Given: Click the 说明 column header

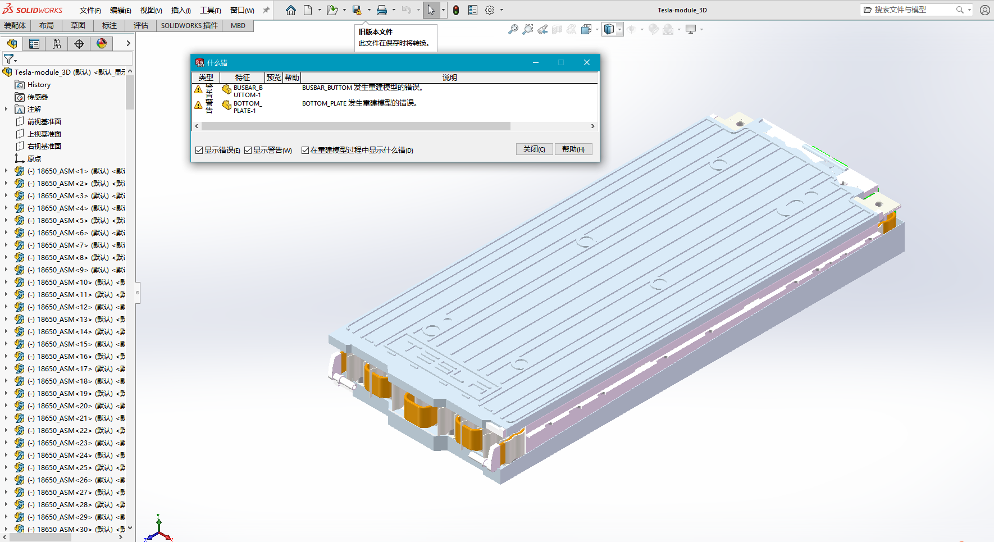Looking at the screenshot, I should [x=449, y=78].
